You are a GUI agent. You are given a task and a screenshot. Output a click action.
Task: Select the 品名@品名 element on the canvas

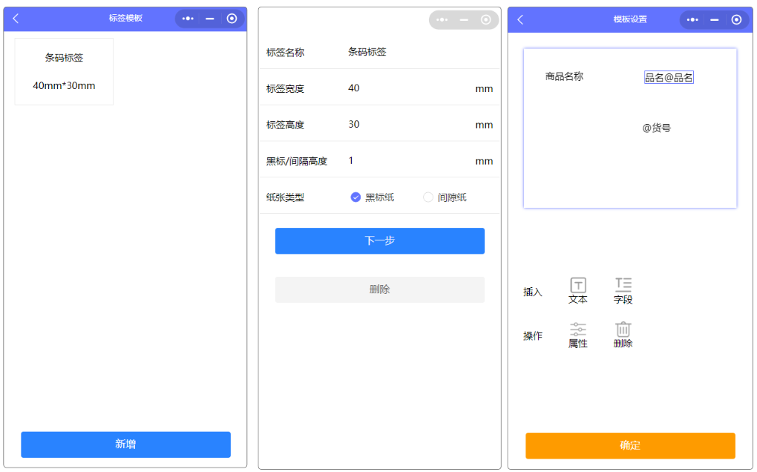click(x=668, y=77)
